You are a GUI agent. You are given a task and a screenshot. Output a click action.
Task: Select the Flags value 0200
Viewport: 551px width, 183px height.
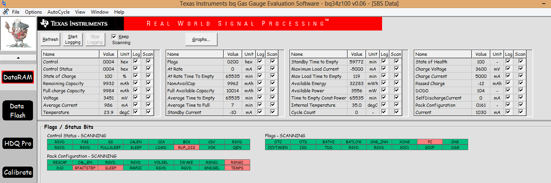pyautogui.click(x=233, y=62)
